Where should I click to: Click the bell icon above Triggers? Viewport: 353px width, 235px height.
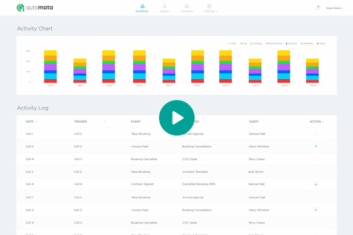pyautogui.click(x=165, y=6)
